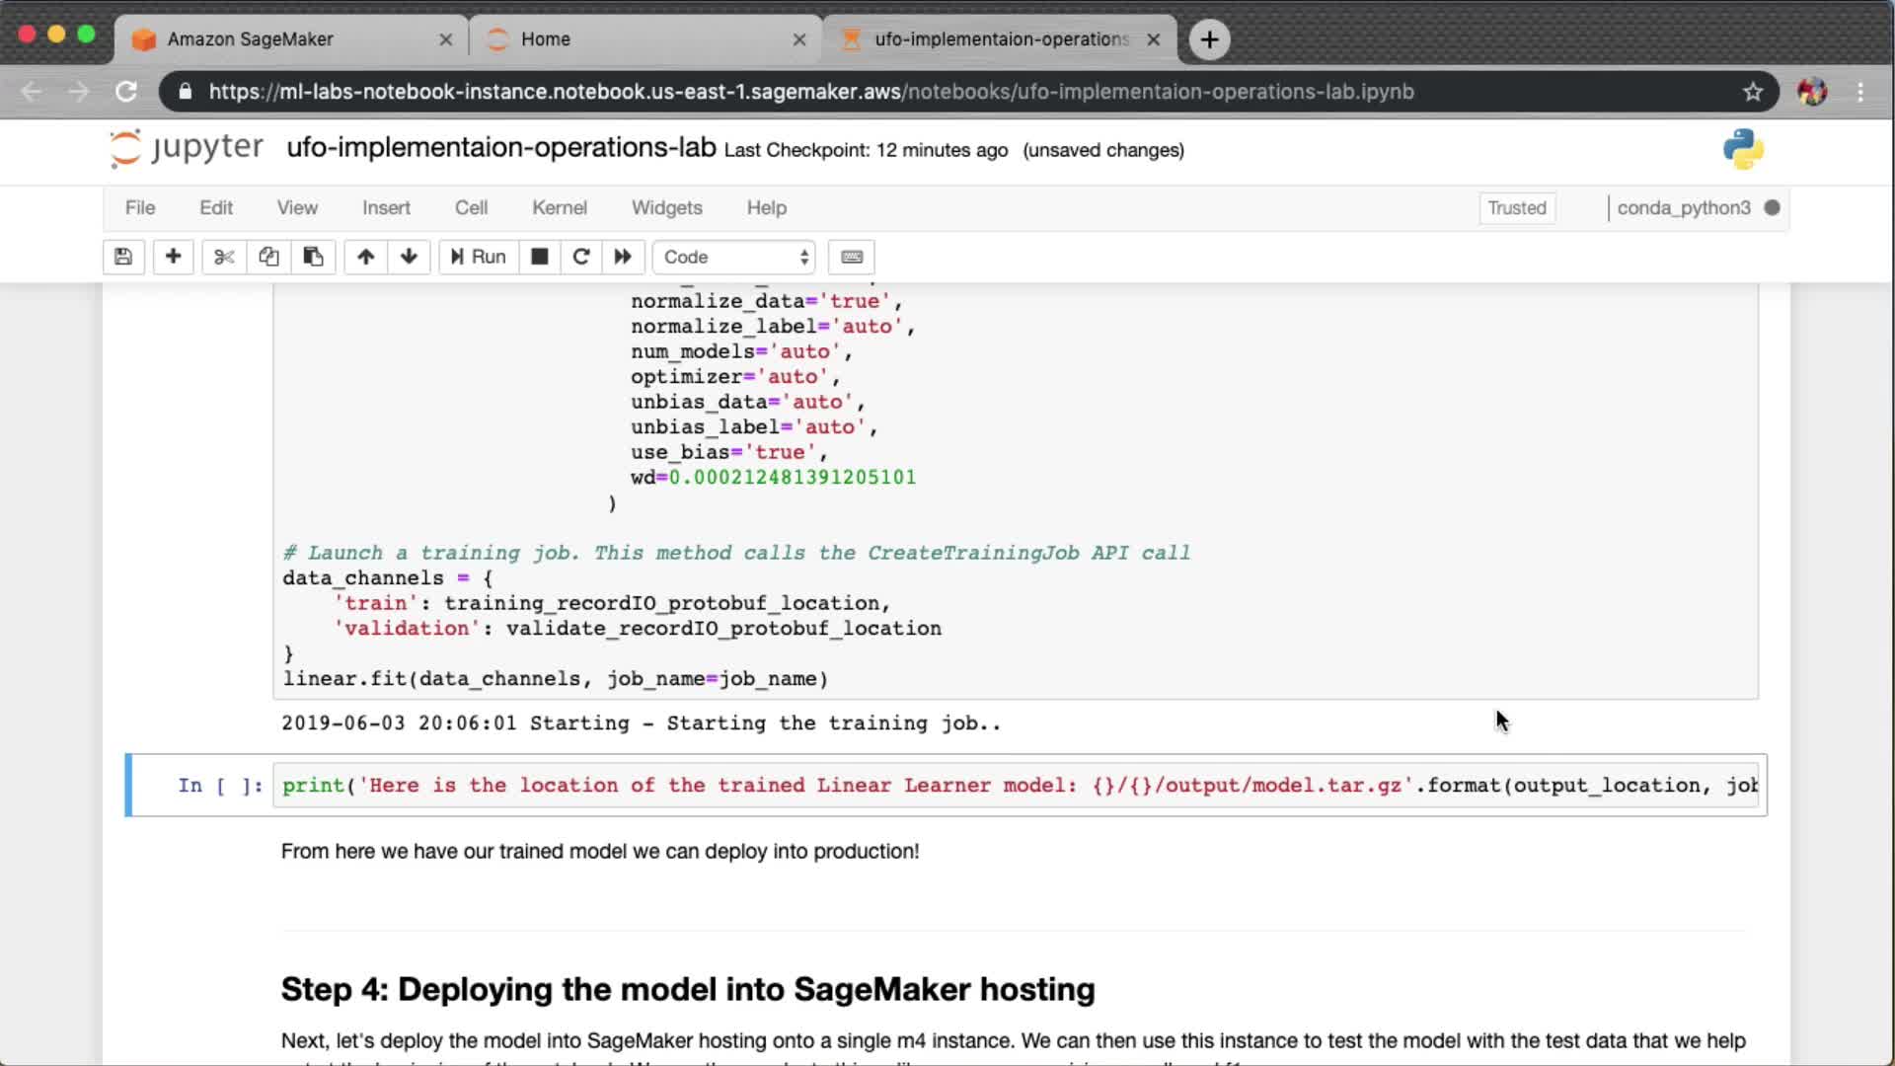This screenshot has height=1066, width=1895.
Task: Copy selected cells icon
Action: click(x=268, y=257)
